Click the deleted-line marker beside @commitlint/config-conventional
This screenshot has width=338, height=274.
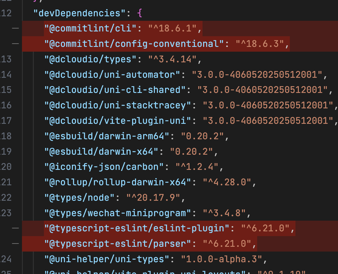(x=15, y=44)
